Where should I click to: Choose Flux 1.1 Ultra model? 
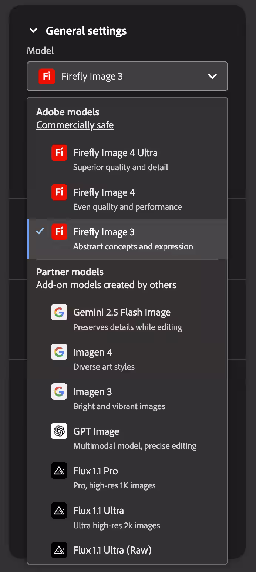(x=127, y=517)
